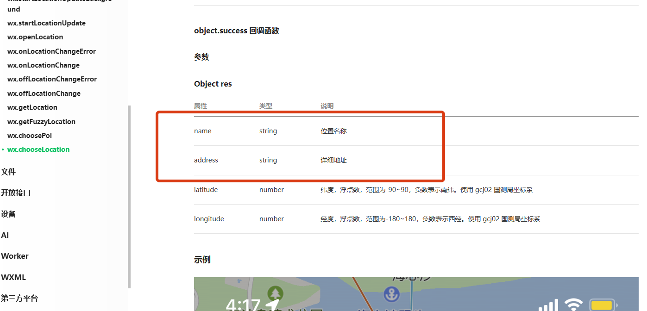Click the 位置名称 description cell

[x=333, y=131]
